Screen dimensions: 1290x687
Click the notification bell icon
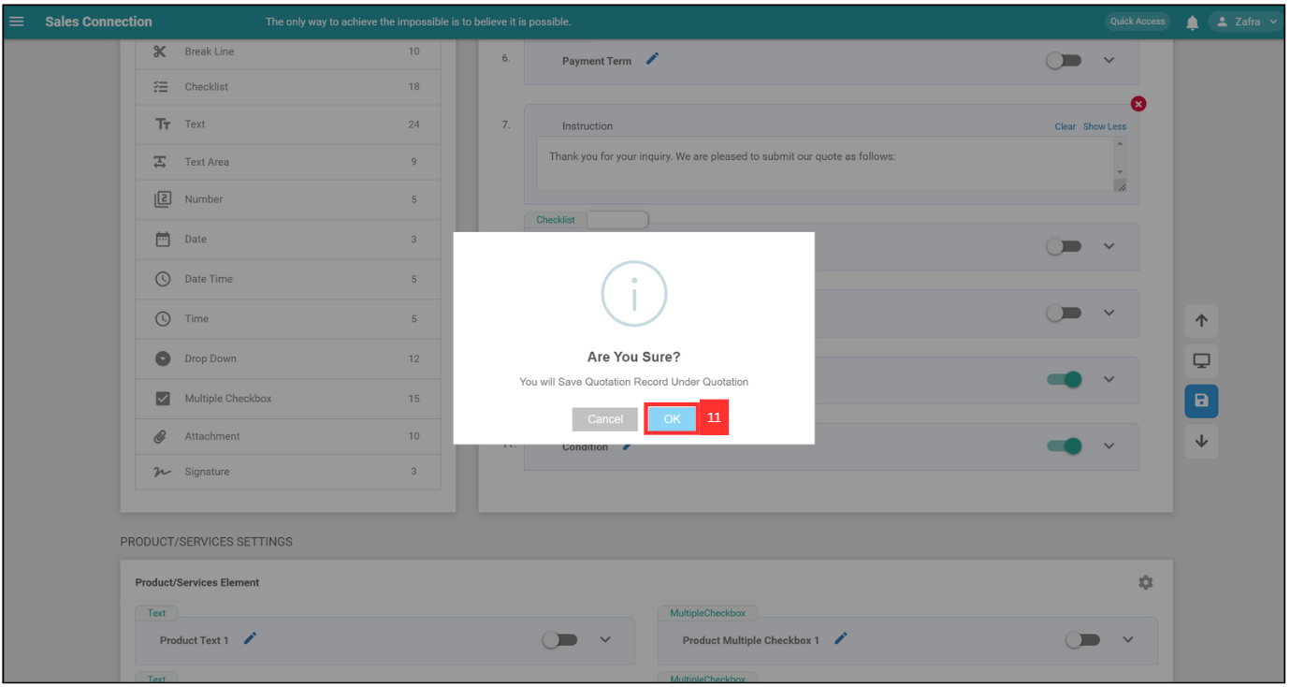(1192, 22)
